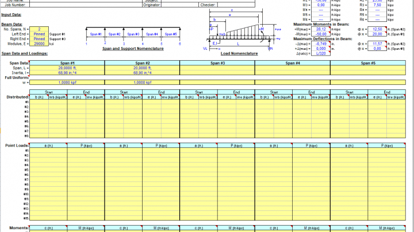The height and width of the screenshot is (232, 414).
Task: Select the Δ(ratio) cell showing L/320
Action: point(321,53)
